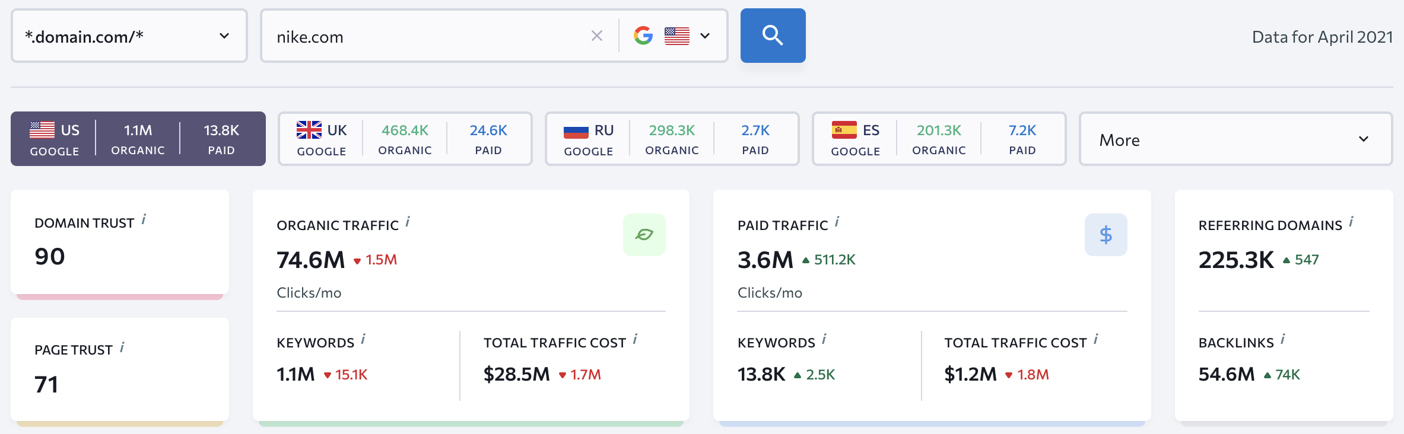Click info icon beside organic Total Traffic Cost
Screen dimensions: 1404x434
pos(635,340)
